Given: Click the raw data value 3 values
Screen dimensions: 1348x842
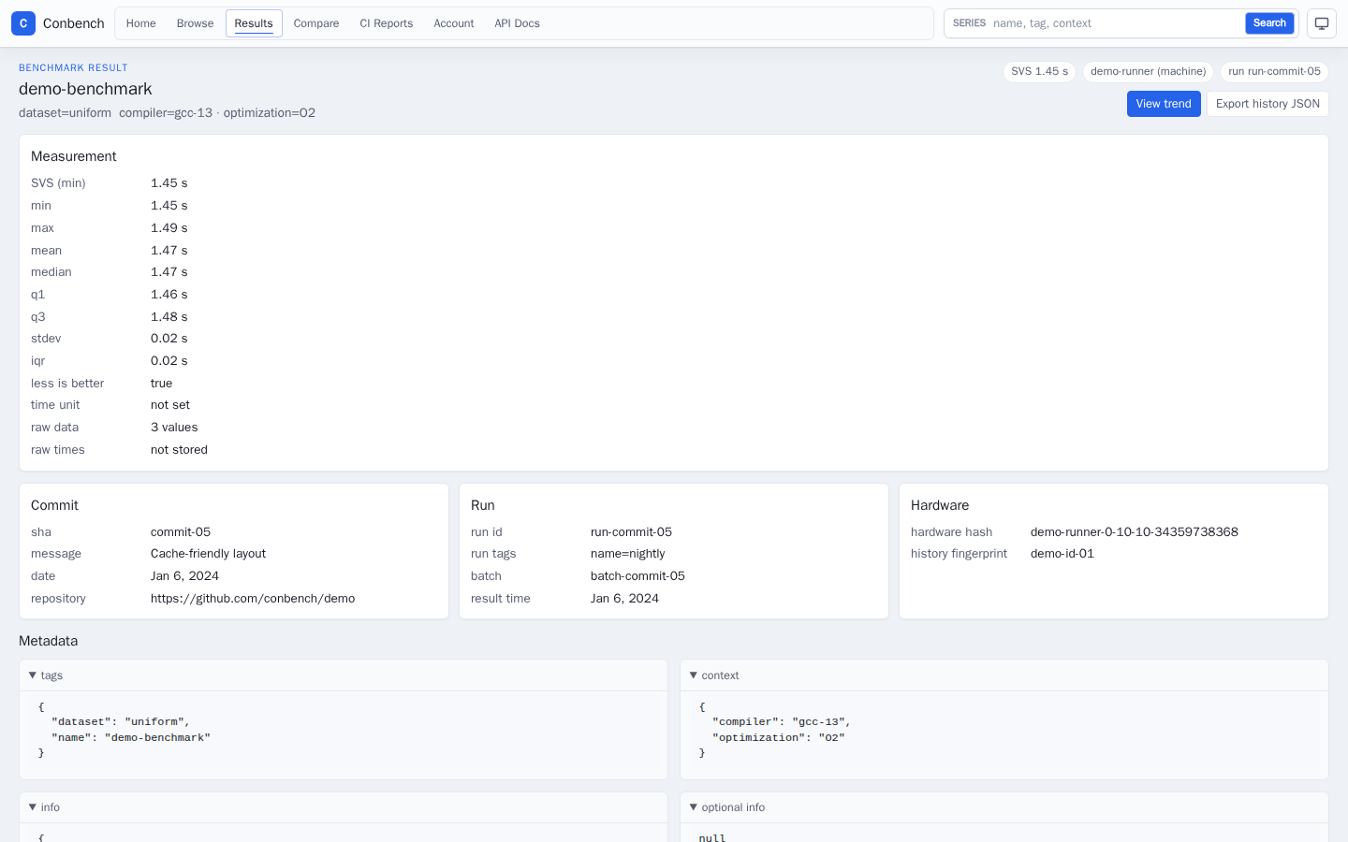Looking at the screenshot, I should point(174,428).
